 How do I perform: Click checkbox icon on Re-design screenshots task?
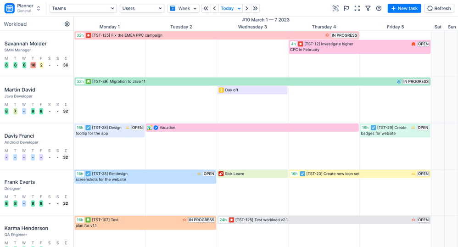tap(88, 174)
